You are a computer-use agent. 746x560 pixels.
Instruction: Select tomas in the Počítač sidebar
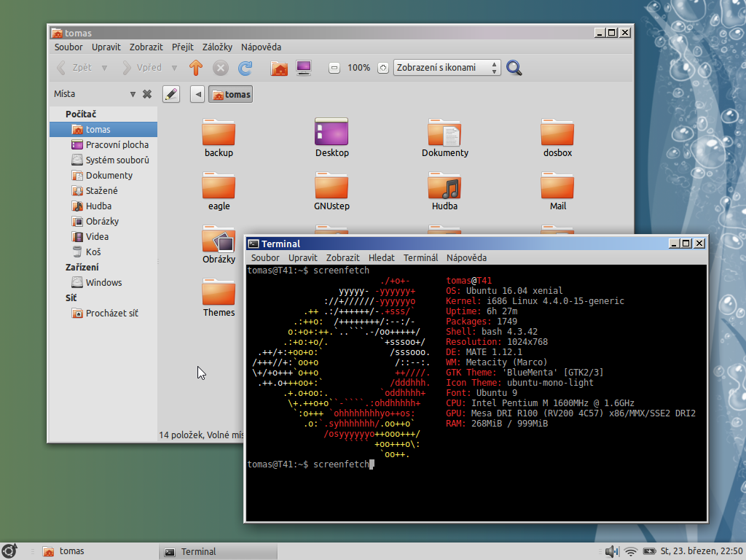tap(103, 130)
